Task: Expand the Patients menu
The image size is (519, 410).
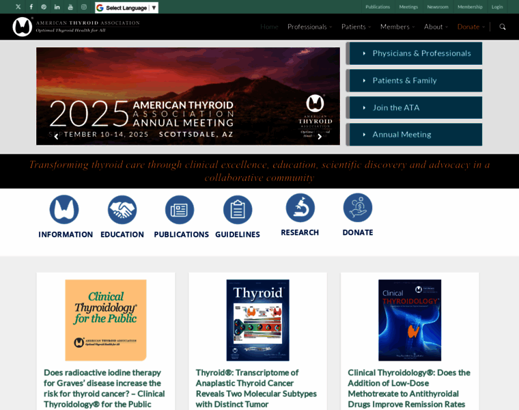Action: pos(356,27)
